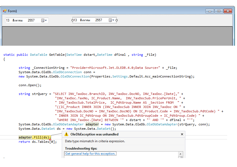
Task: Select year 2557 in second date picker
Action: 99,20
